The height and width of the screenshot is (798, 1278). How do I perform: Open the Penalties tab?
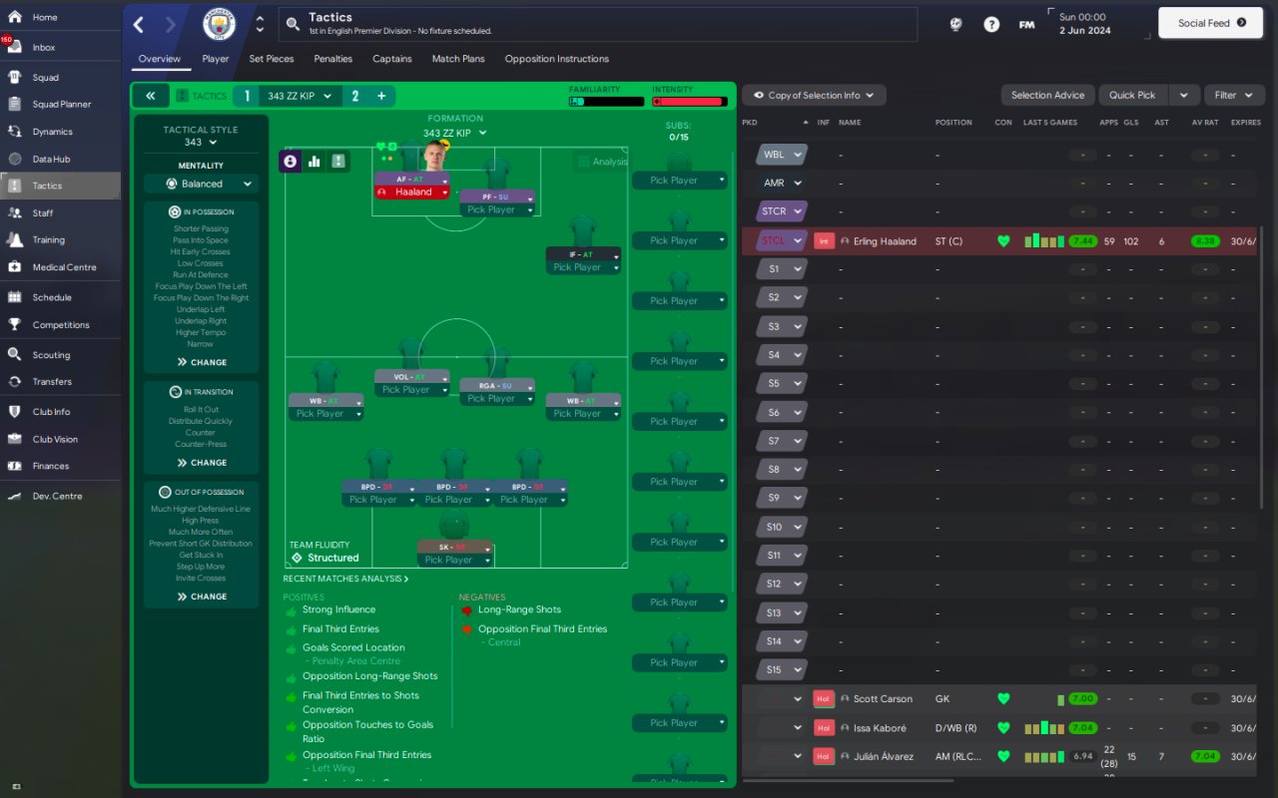pos(332,59)
